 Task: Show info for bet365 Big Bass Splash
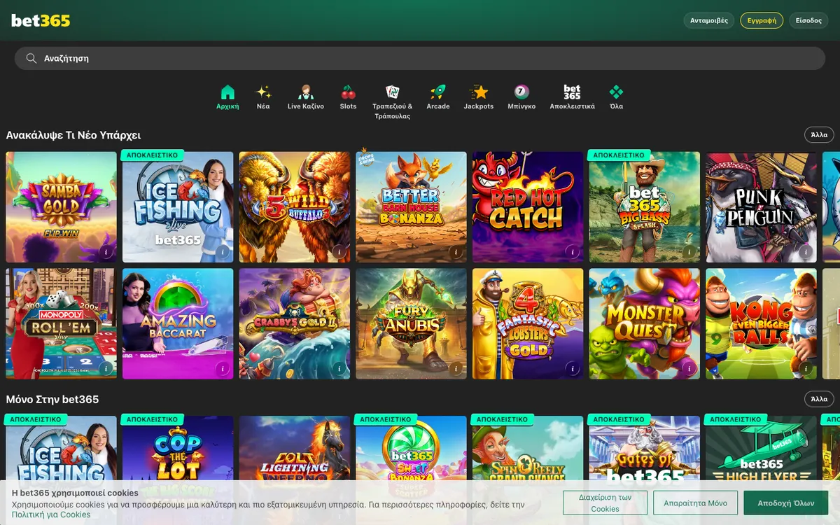click(689, 251)
